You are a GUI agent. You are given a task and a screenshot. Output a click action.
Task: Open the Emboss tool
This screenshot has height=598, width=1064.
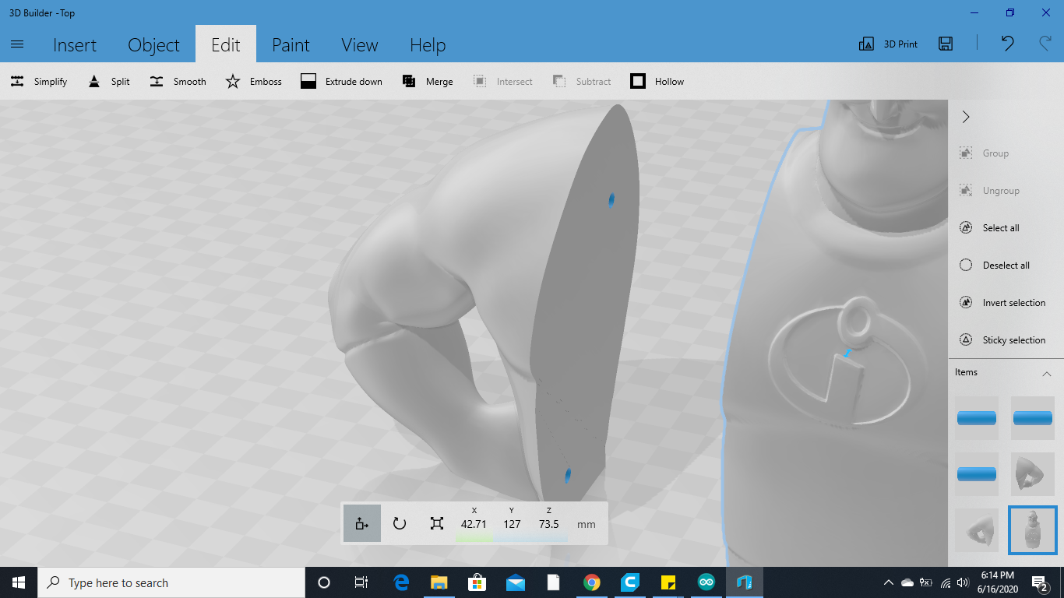point(254,81)
